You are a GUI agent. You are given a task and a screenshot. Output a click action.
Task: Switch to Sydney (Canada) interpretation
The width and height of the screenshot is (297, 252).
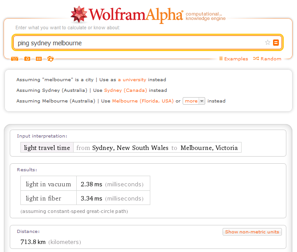[x=126, y=90]
